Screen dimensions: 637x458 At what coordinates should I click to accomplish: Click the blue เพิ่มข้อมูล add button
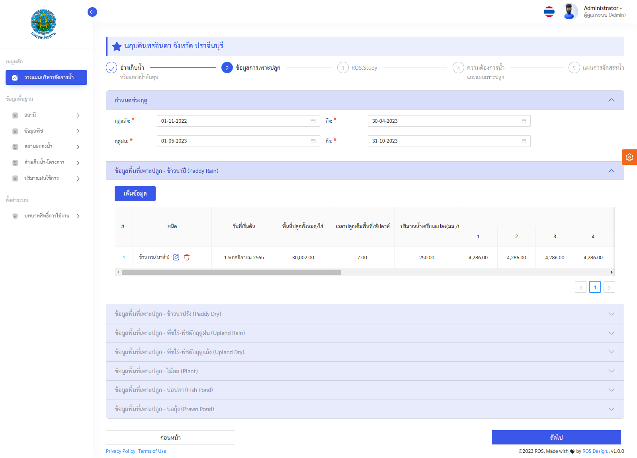point(135,194)
